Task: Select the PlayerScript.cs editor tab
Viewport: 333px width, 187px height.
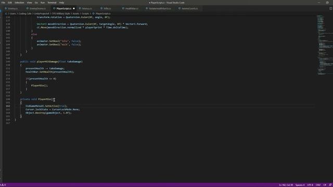Action: 63,8
